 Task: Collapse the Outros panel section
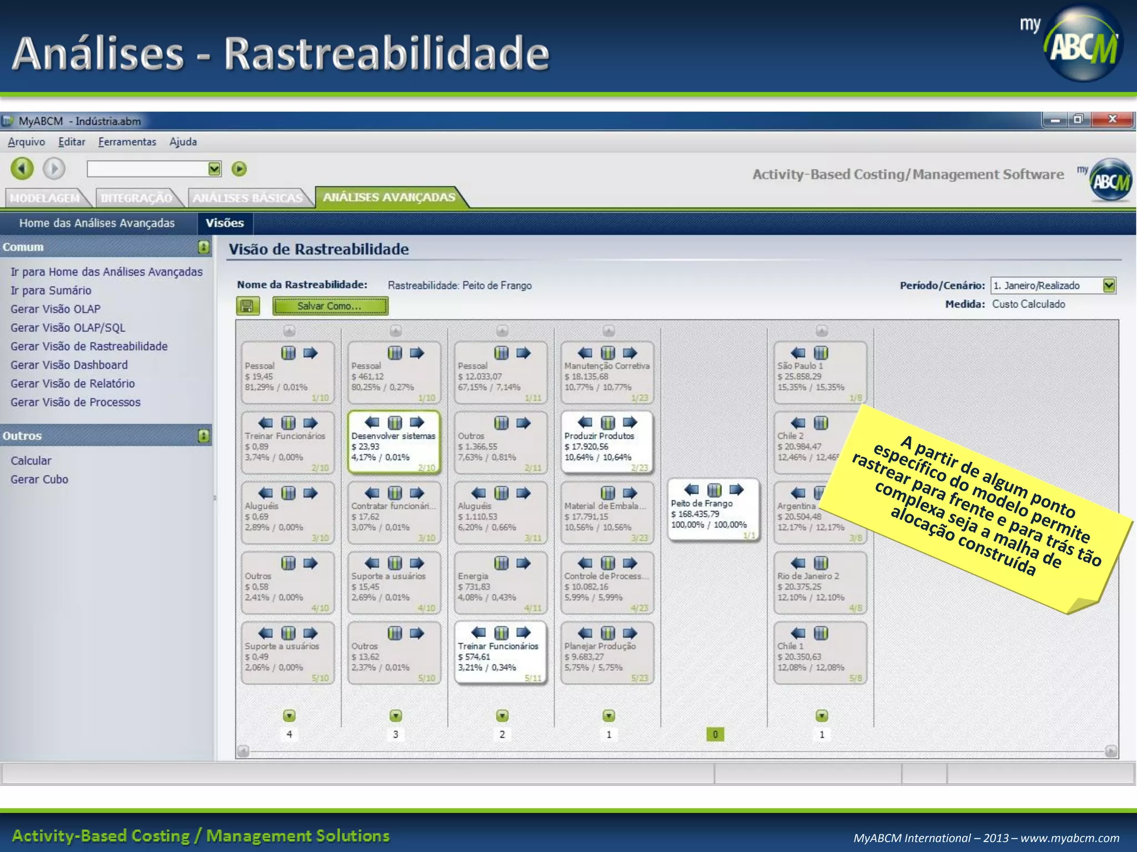(204, 435)
